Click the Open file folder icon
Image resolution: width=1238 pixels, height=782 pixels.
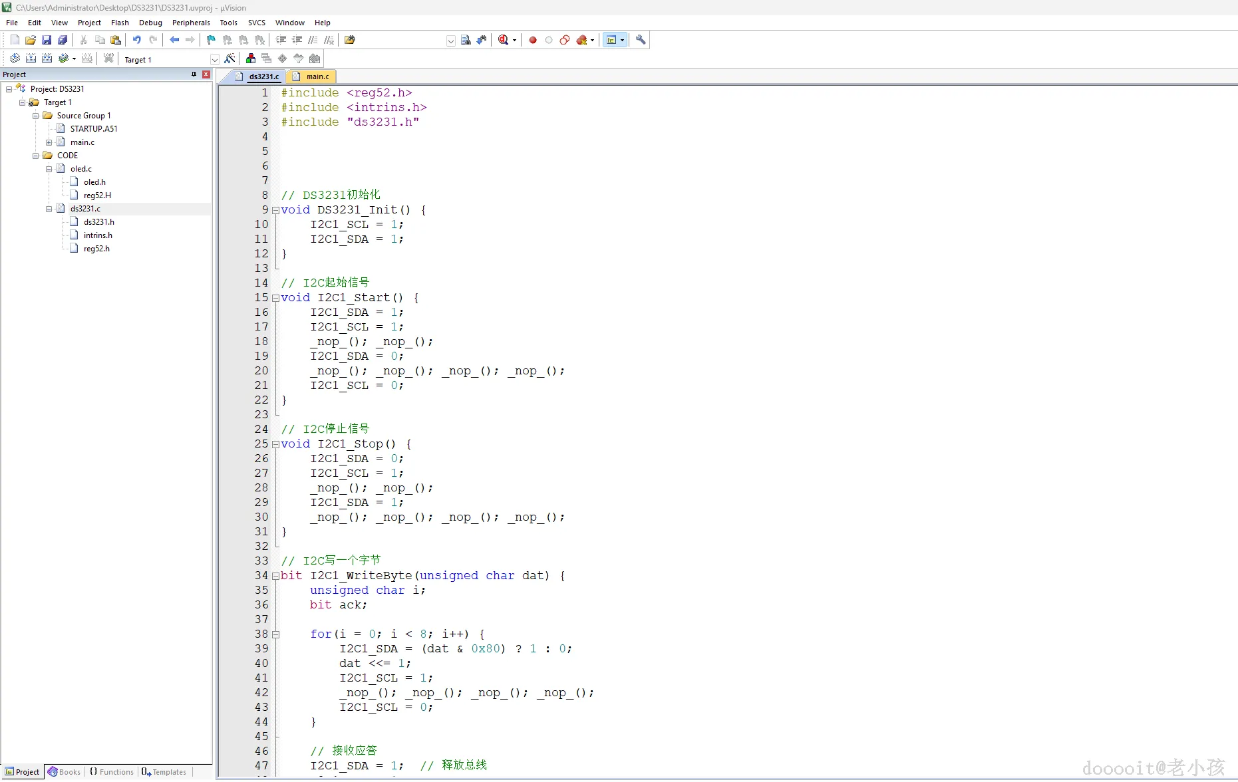[x=31, y=40]
